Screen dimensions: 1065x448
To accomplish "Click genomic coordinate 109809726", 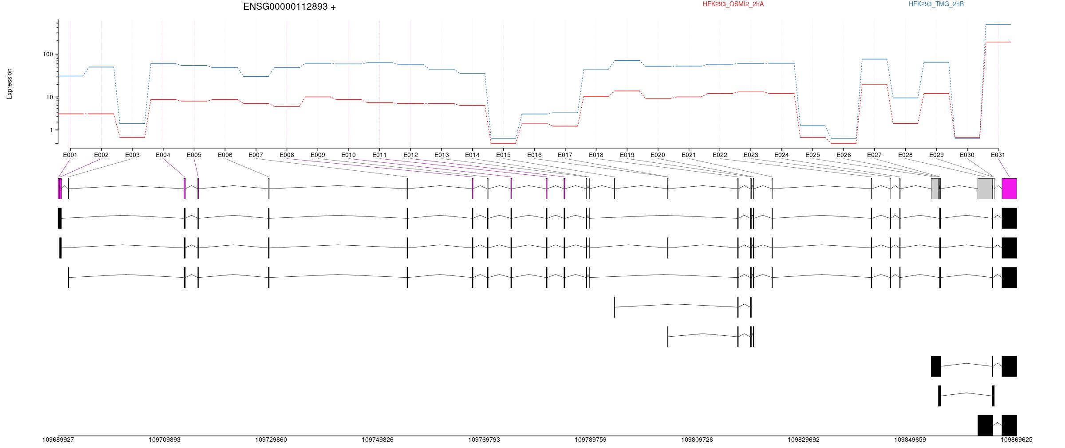I will [697, 440].
